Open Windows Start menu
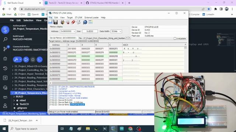Viewport: 236px width, 132px height. pyautogui.click(x=4, y=129)
